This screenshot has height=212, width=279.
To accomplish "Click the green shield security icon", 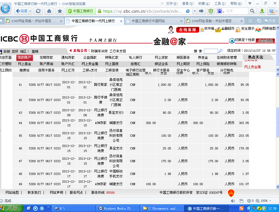I will (211, 11).
